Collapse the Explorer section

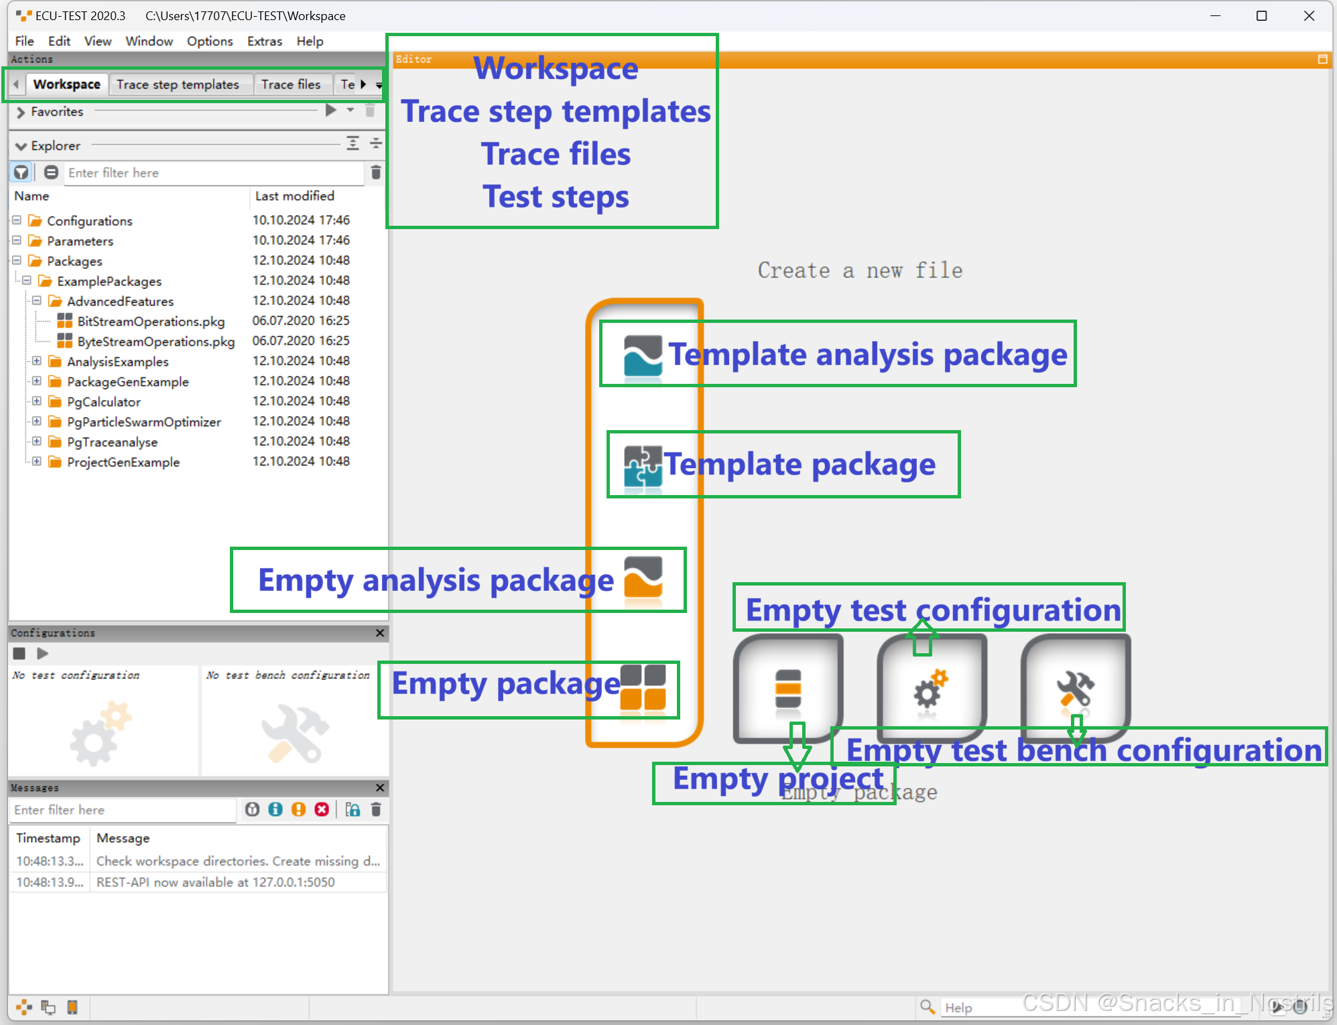[x=21, y=146]
